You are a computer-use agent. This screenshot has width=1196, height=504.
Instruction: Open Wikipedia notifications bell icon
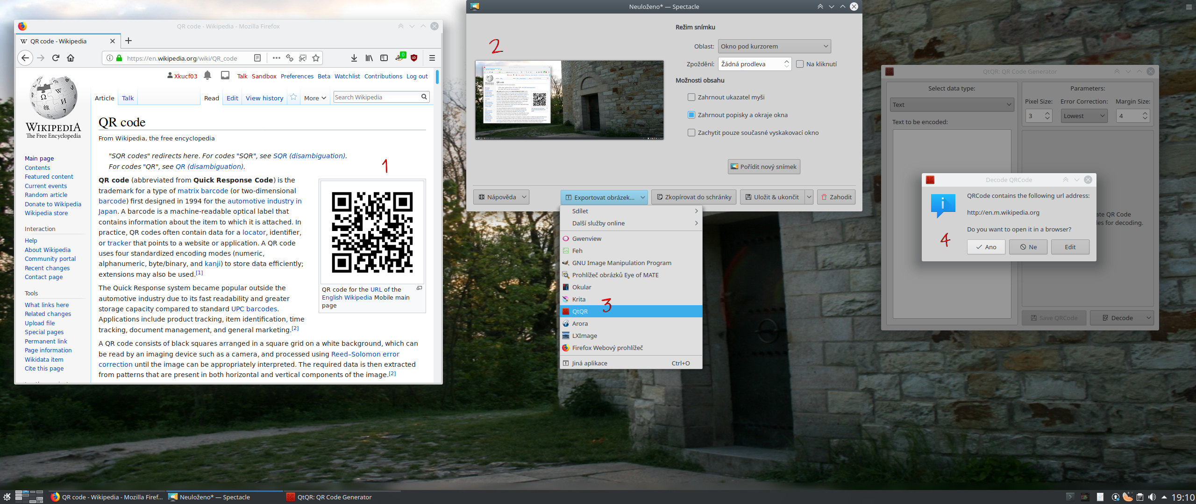tap(207, 76)
